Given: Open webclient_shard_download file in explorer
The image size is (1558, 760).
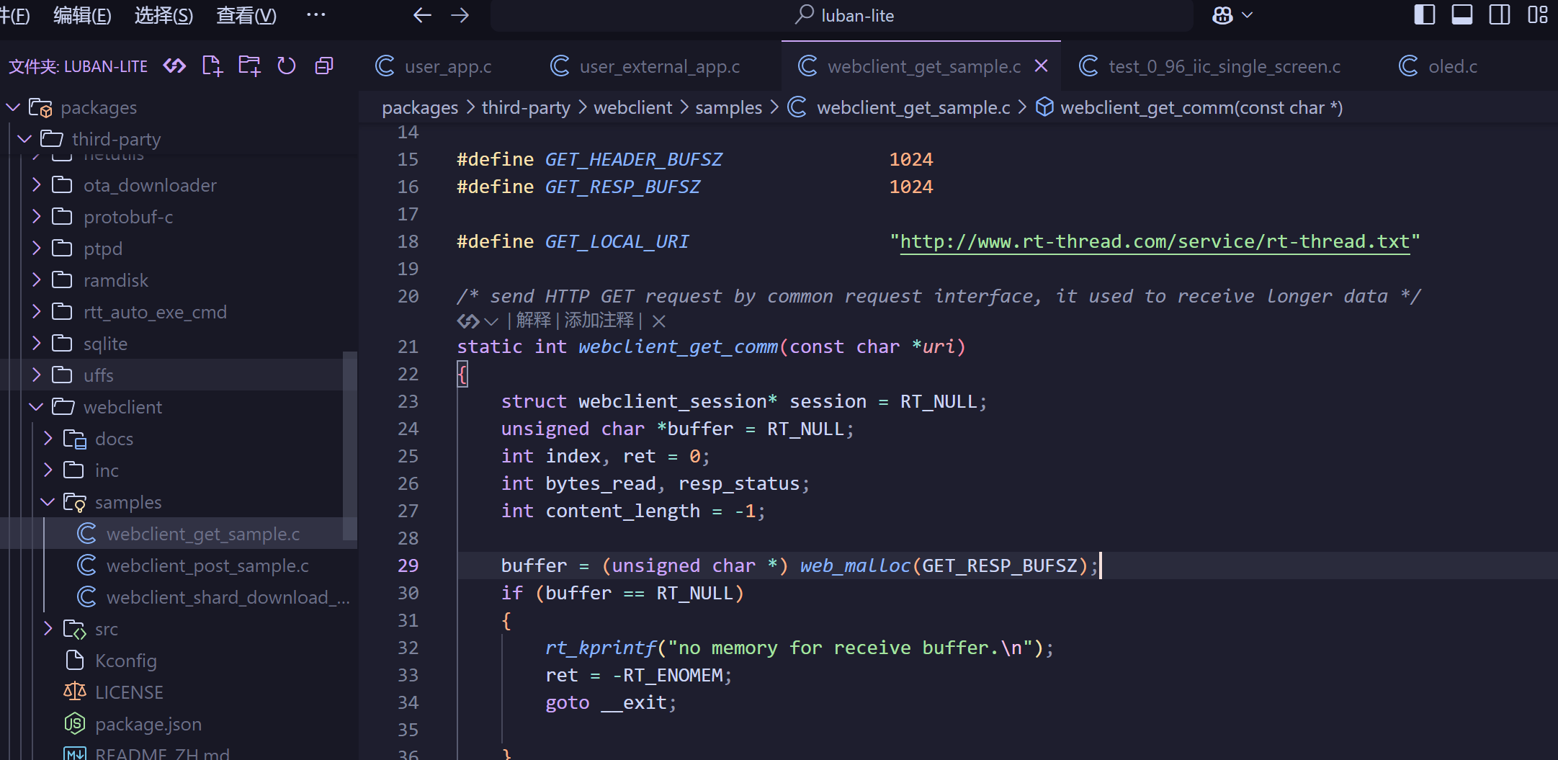Looking at the screenshot, I should pyautogui.click(x=179, y=597).
